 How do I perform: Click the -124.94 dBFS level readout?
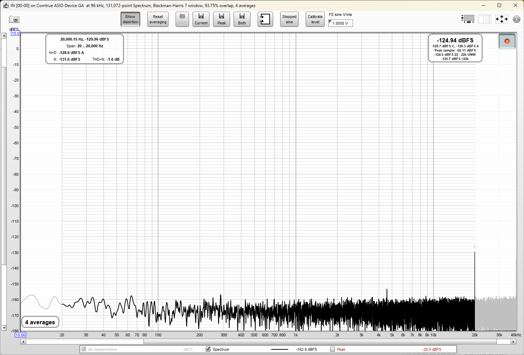(455, 40)
